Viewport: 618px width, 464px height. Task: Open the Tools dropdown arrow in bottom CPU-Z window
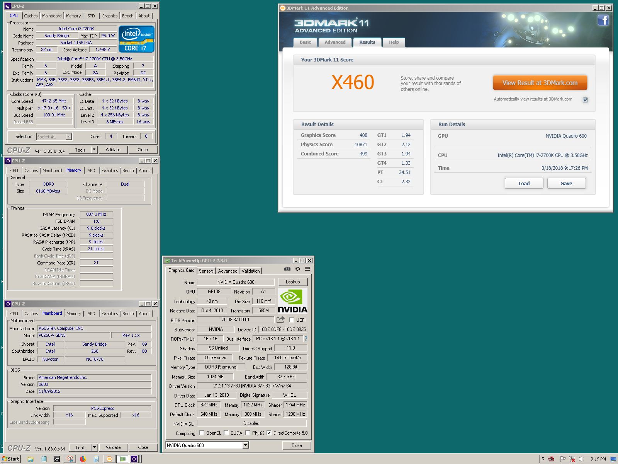coord(94,447)
